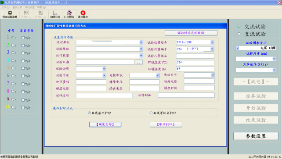Select radio button for sample number 10

13,107
